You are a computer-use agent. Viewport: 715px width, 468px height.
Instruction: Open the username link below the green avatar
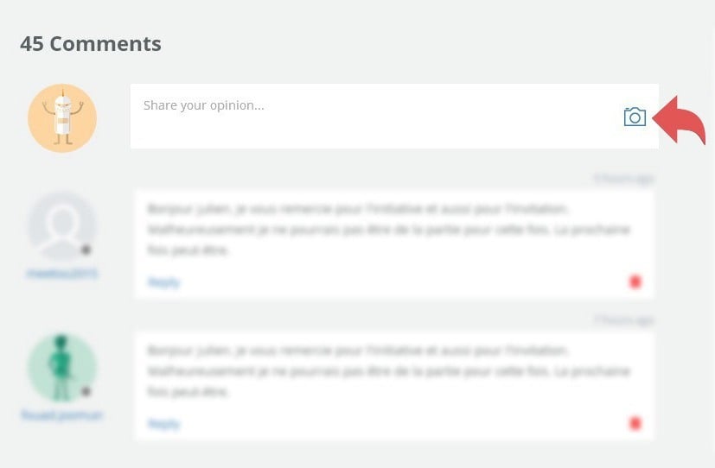tap(62, 415)
